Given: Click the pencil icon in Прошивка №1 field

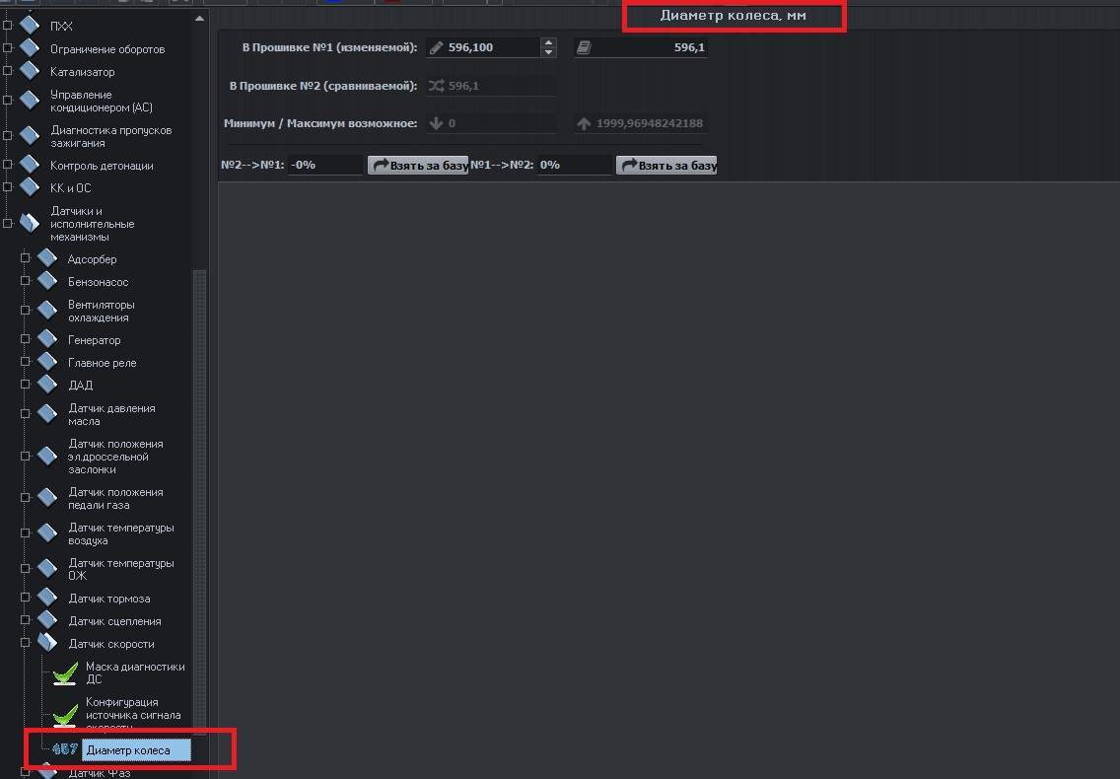Looking at the screenshot, I should click(437, 47).
